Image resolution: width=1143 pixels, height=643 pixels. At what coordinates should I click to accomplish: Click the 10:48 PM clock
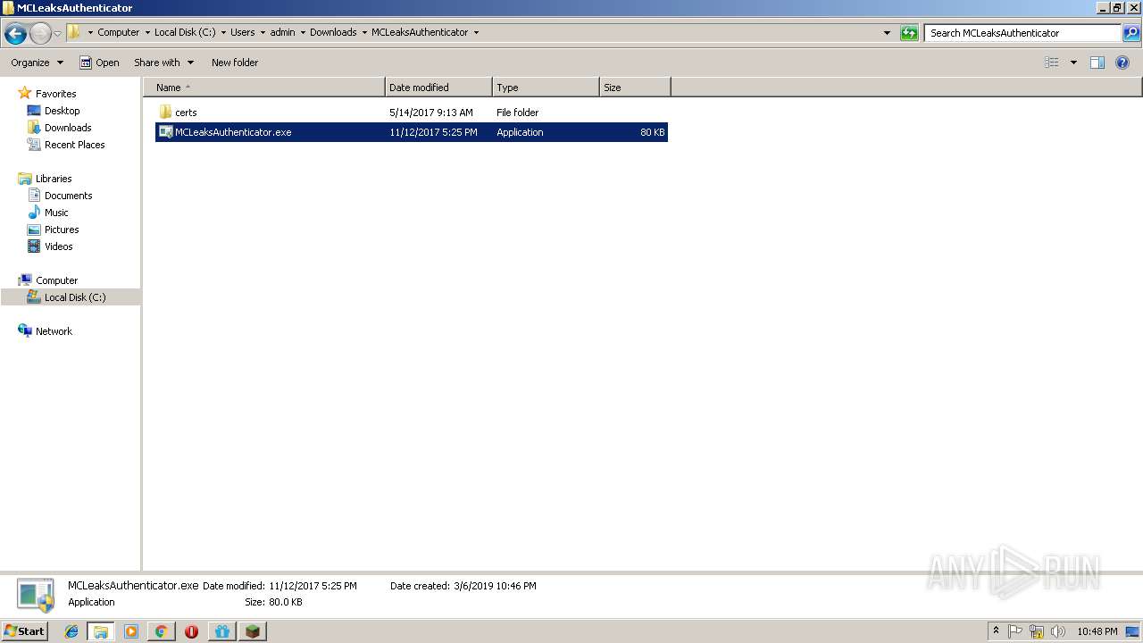tap(1097, 631)
